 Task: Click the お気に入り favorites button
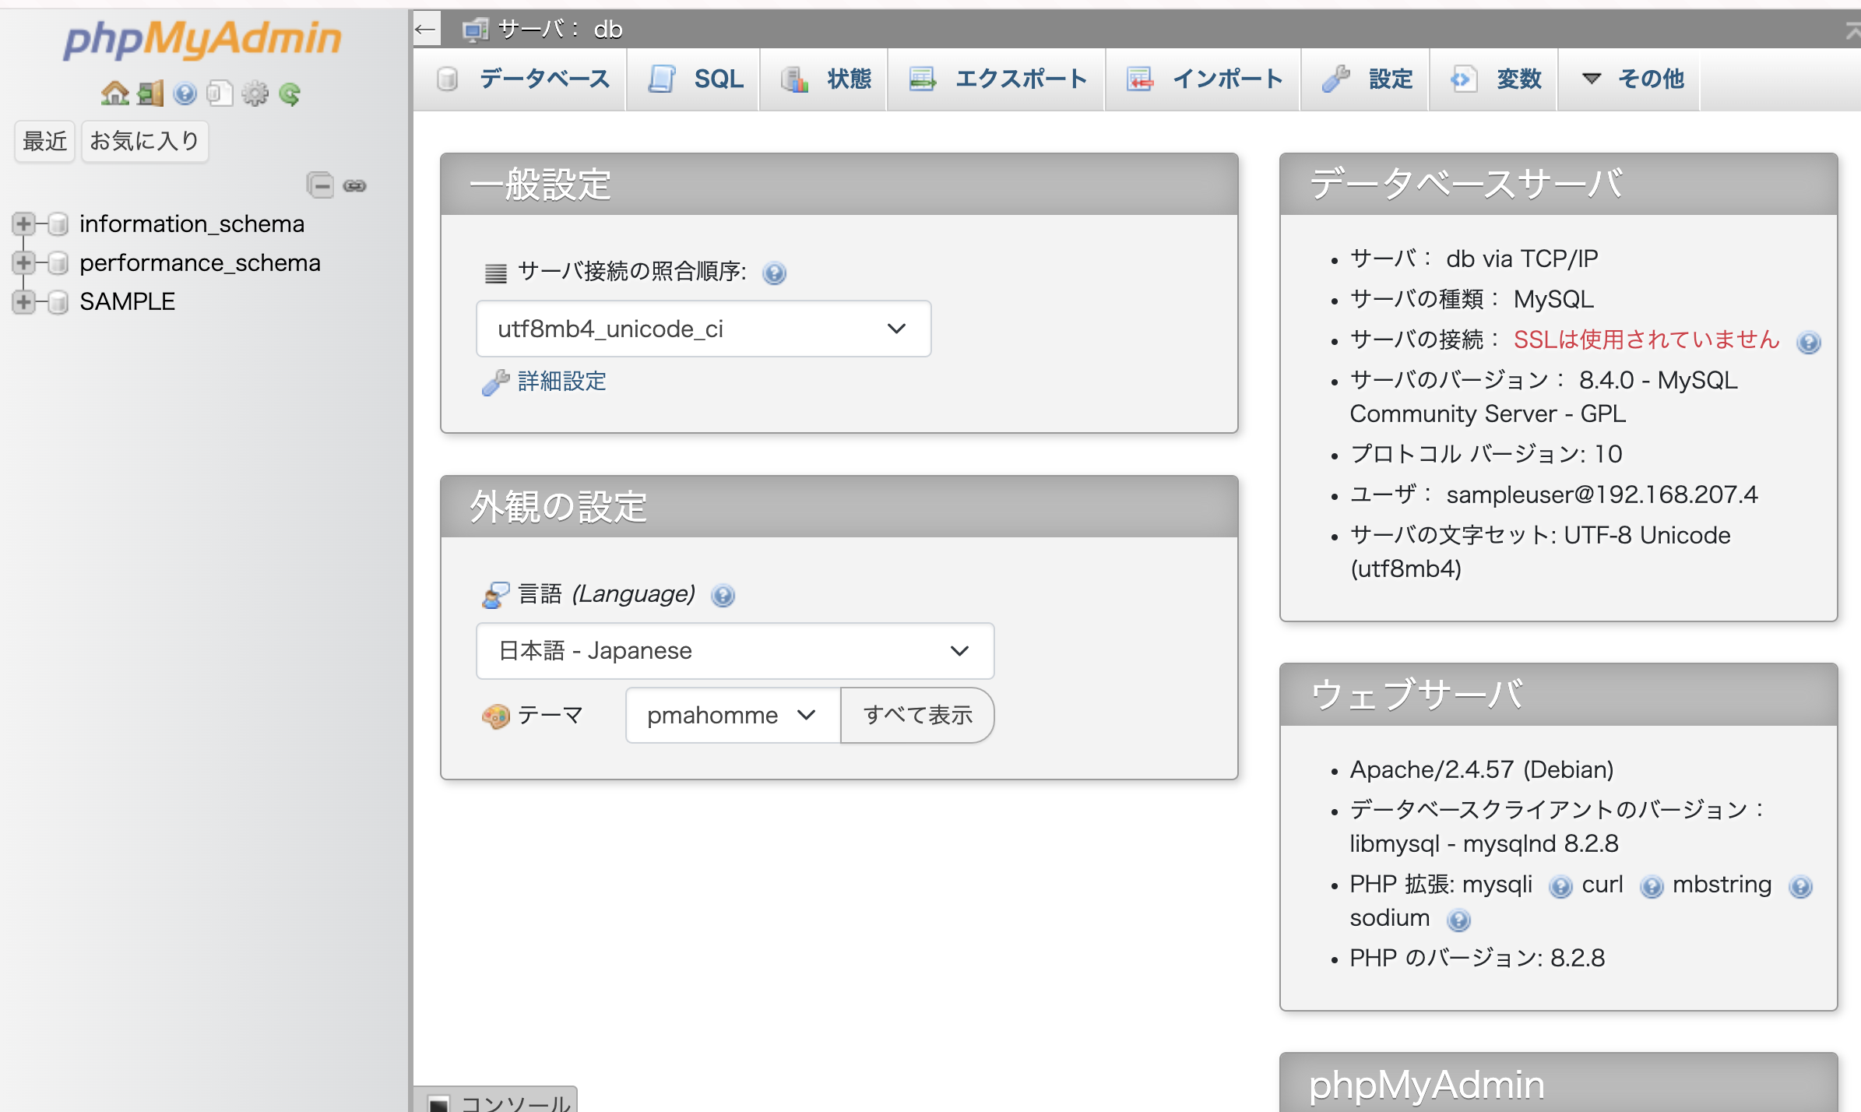145,141
